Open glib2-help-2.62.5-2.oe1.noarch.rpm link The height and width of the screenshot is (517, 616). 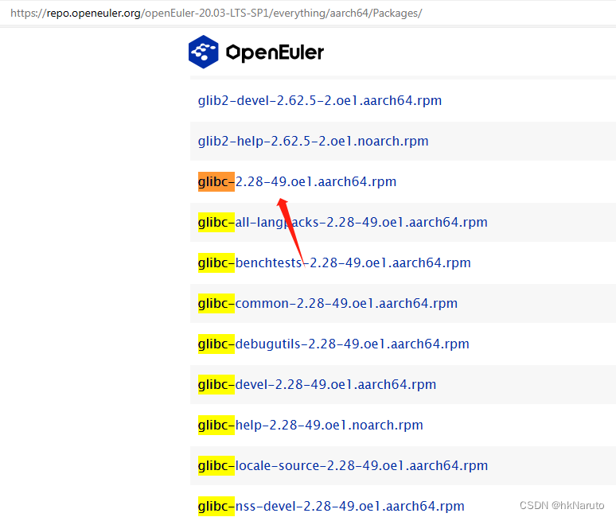(313, 142)
